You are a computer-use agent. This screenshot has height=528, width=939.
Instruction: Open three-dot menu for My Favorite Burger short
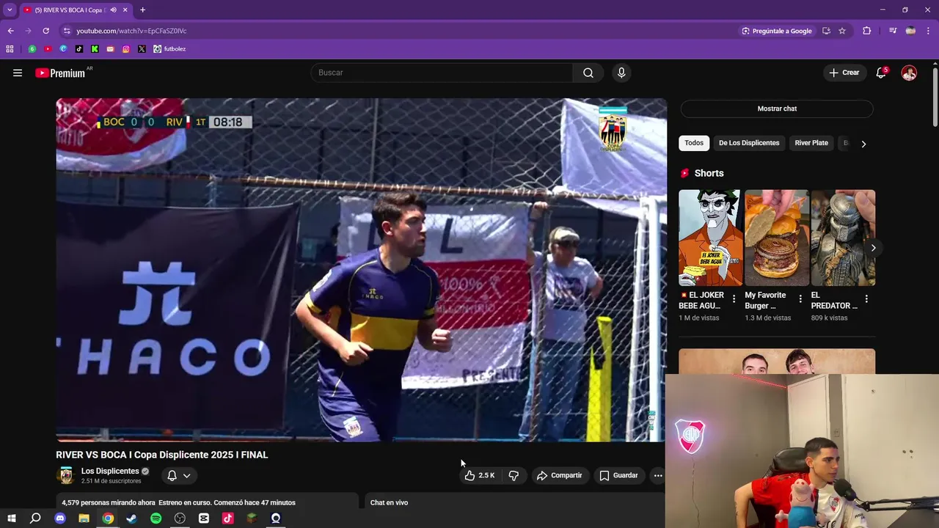[800, 299]
